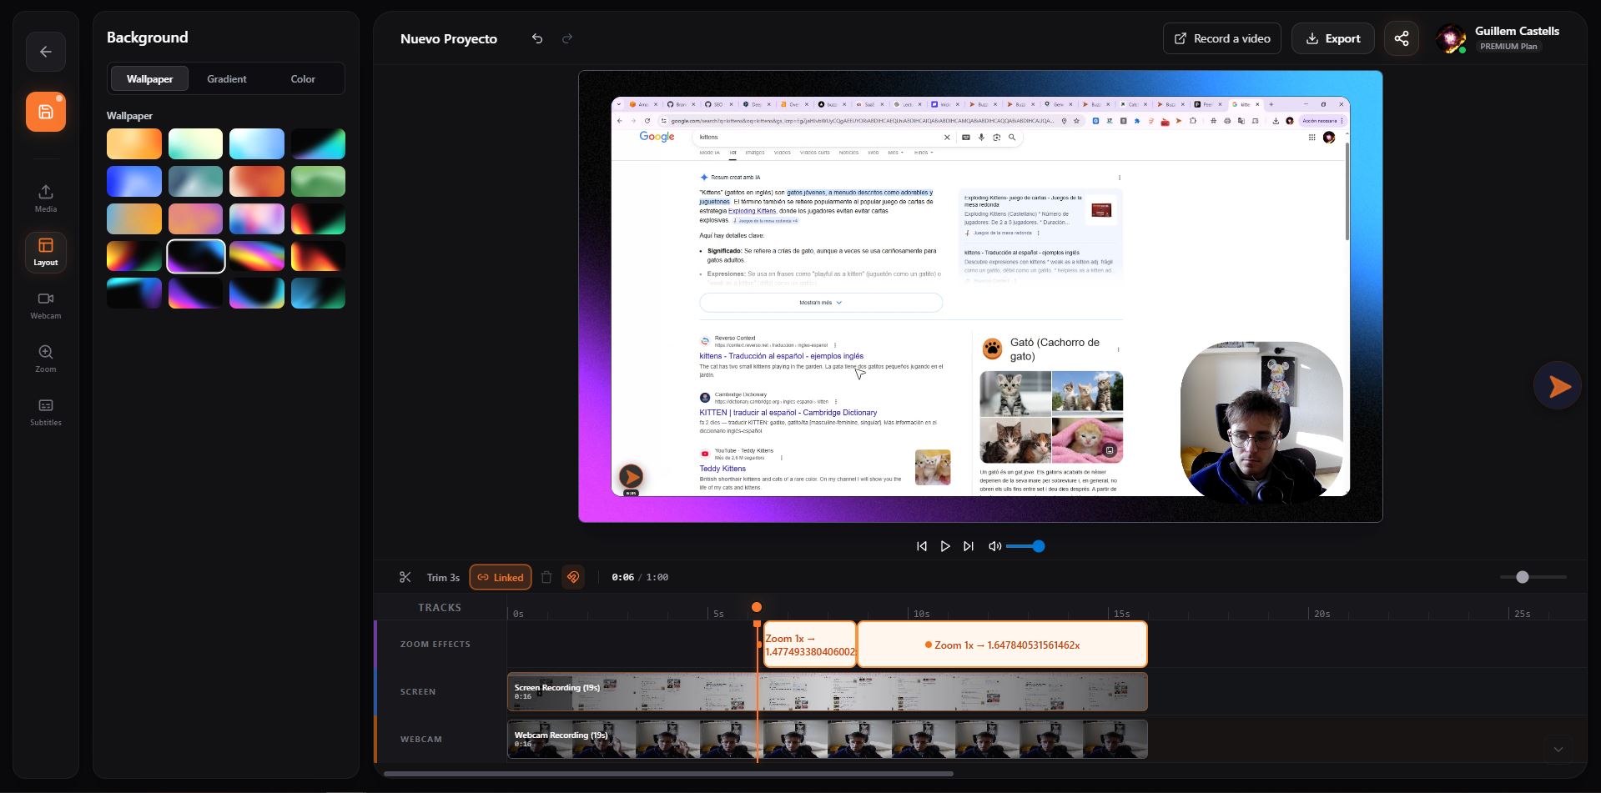Screen dimensions: 1601x793
Task: Click the Export button
Action: click(1332, 38)
